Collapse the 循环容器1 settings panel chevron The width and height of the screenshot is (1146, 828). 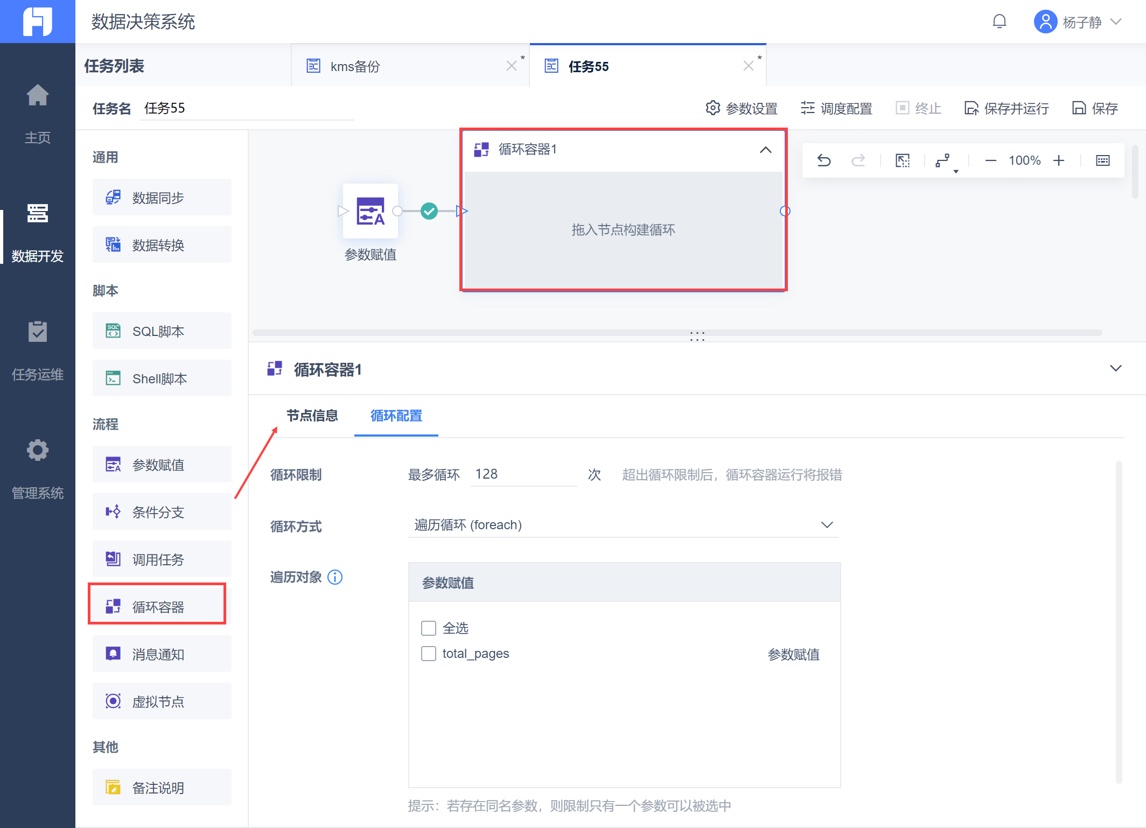1115,369
